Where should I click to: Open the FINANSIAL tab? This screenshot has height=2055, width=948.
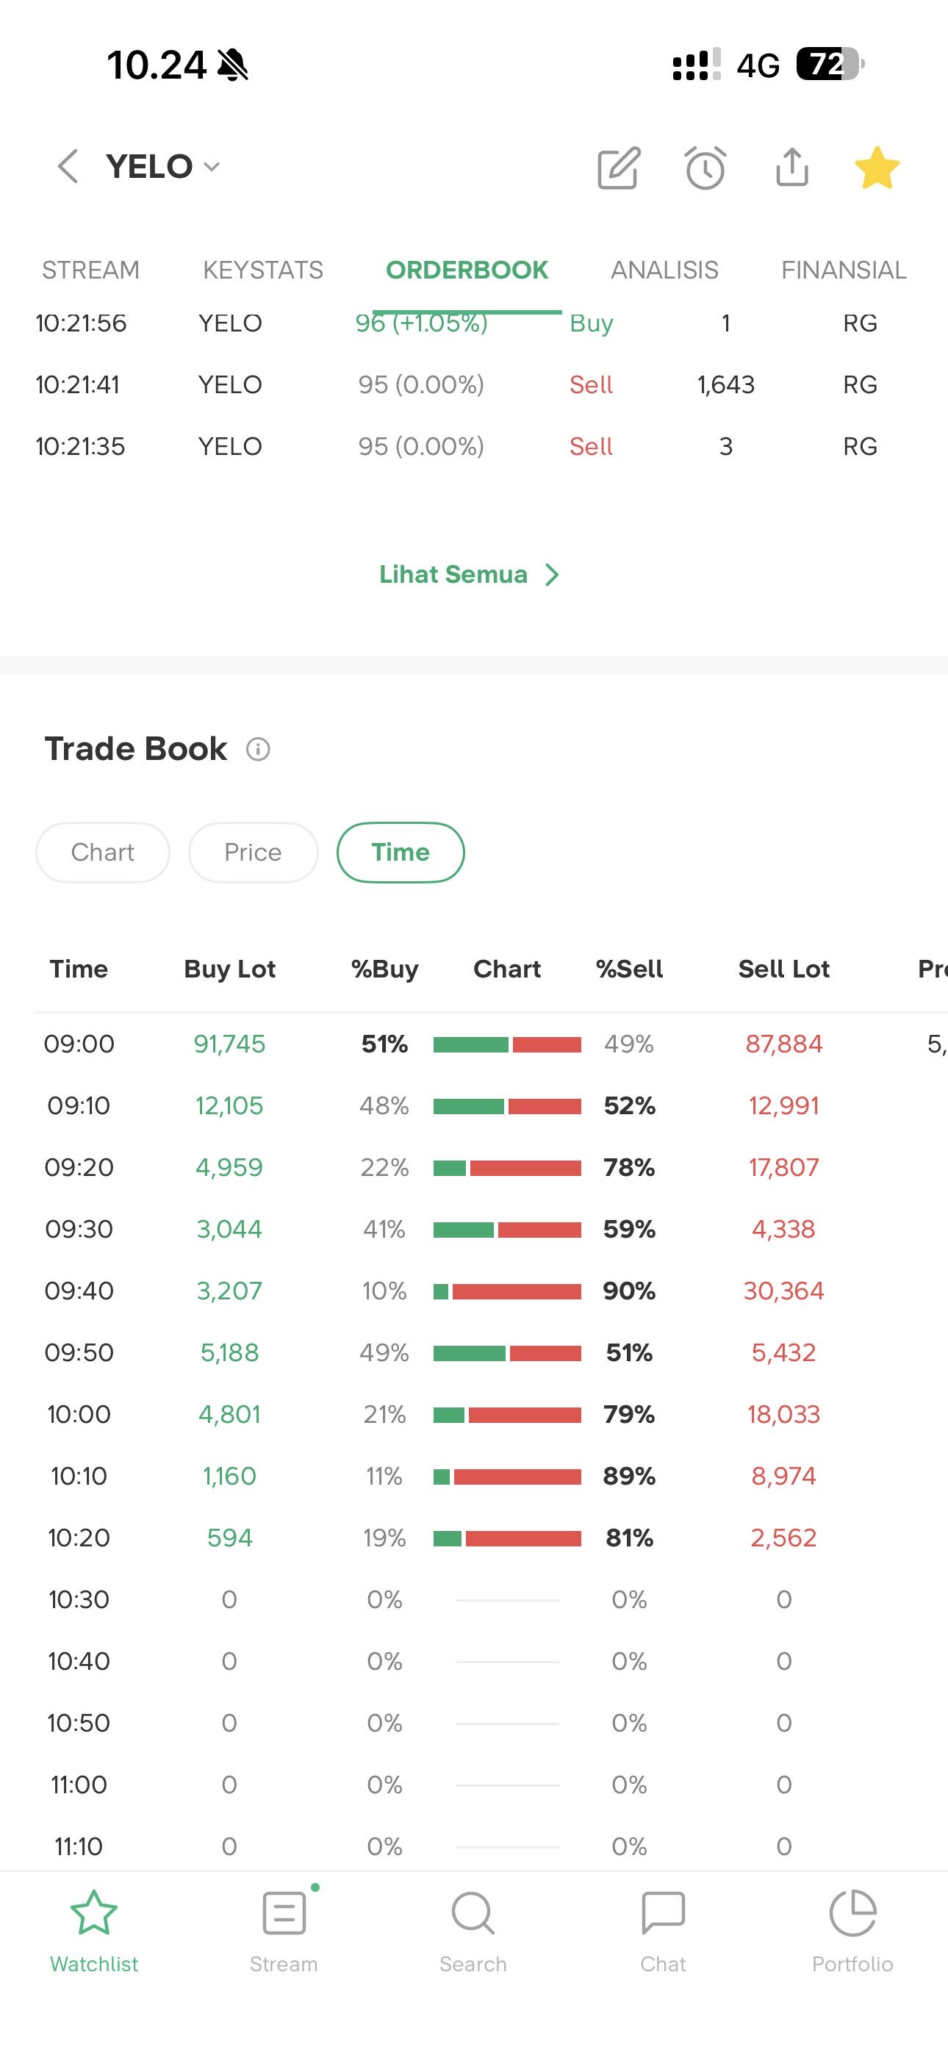click(844, 270)
